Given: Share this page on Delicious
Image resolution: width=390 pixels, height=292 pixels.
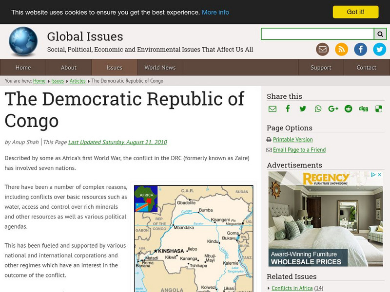Looking at the screenshot, I should (x=378, y=109).
